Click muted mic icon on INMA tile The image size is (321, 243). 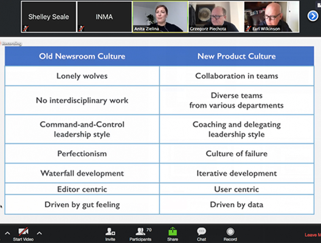coord(82,28)
